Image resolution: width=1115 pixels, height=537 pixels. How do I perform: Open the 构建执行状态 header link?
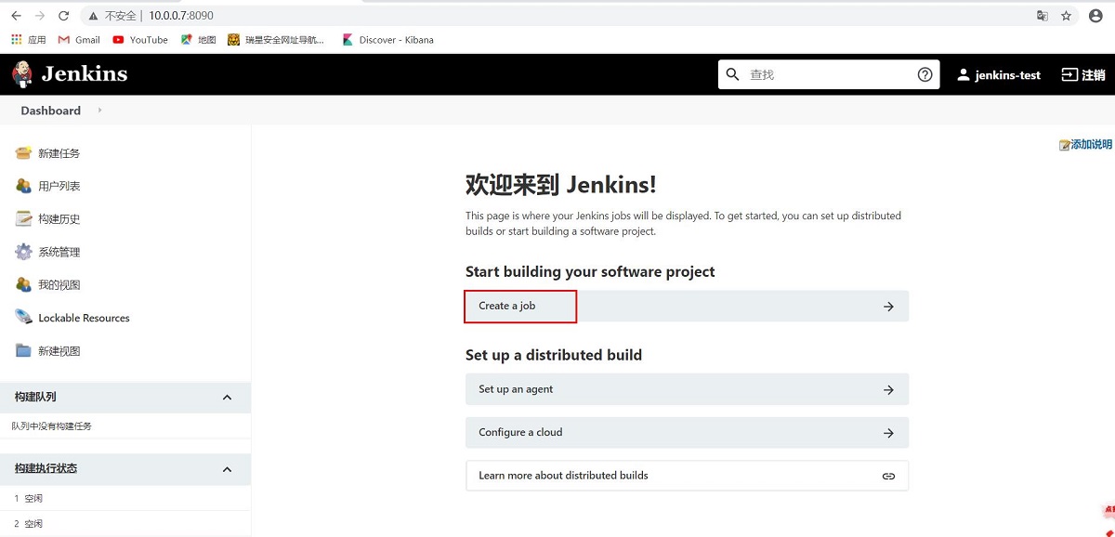point(46,468)
